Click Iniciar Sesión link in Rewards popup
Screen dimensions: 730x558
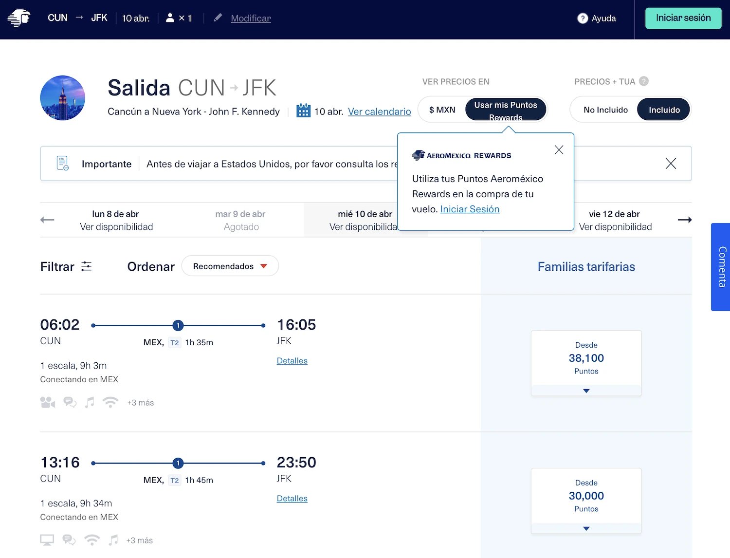point(470,209)
